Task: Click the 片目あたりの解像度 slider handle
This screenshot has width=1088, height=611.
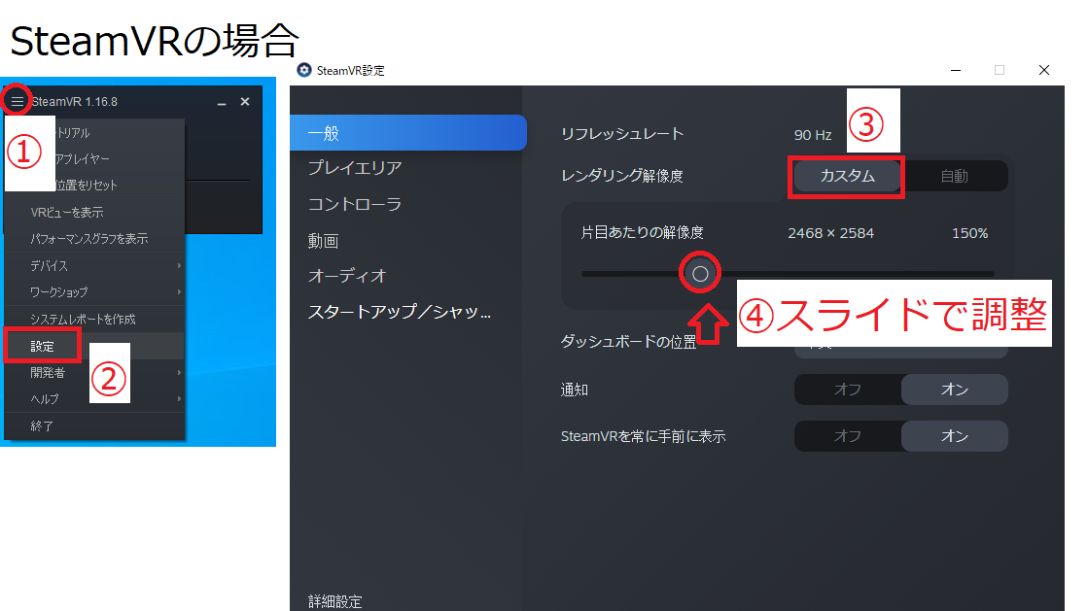Action: (x=700, y=273)
